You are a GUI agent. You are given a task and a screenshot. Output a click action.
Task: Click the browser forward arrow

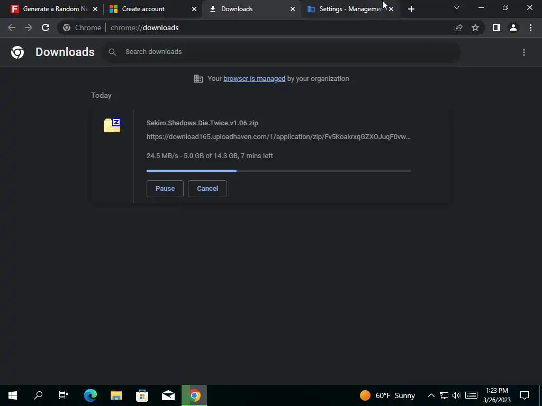[x=29, y=27]
